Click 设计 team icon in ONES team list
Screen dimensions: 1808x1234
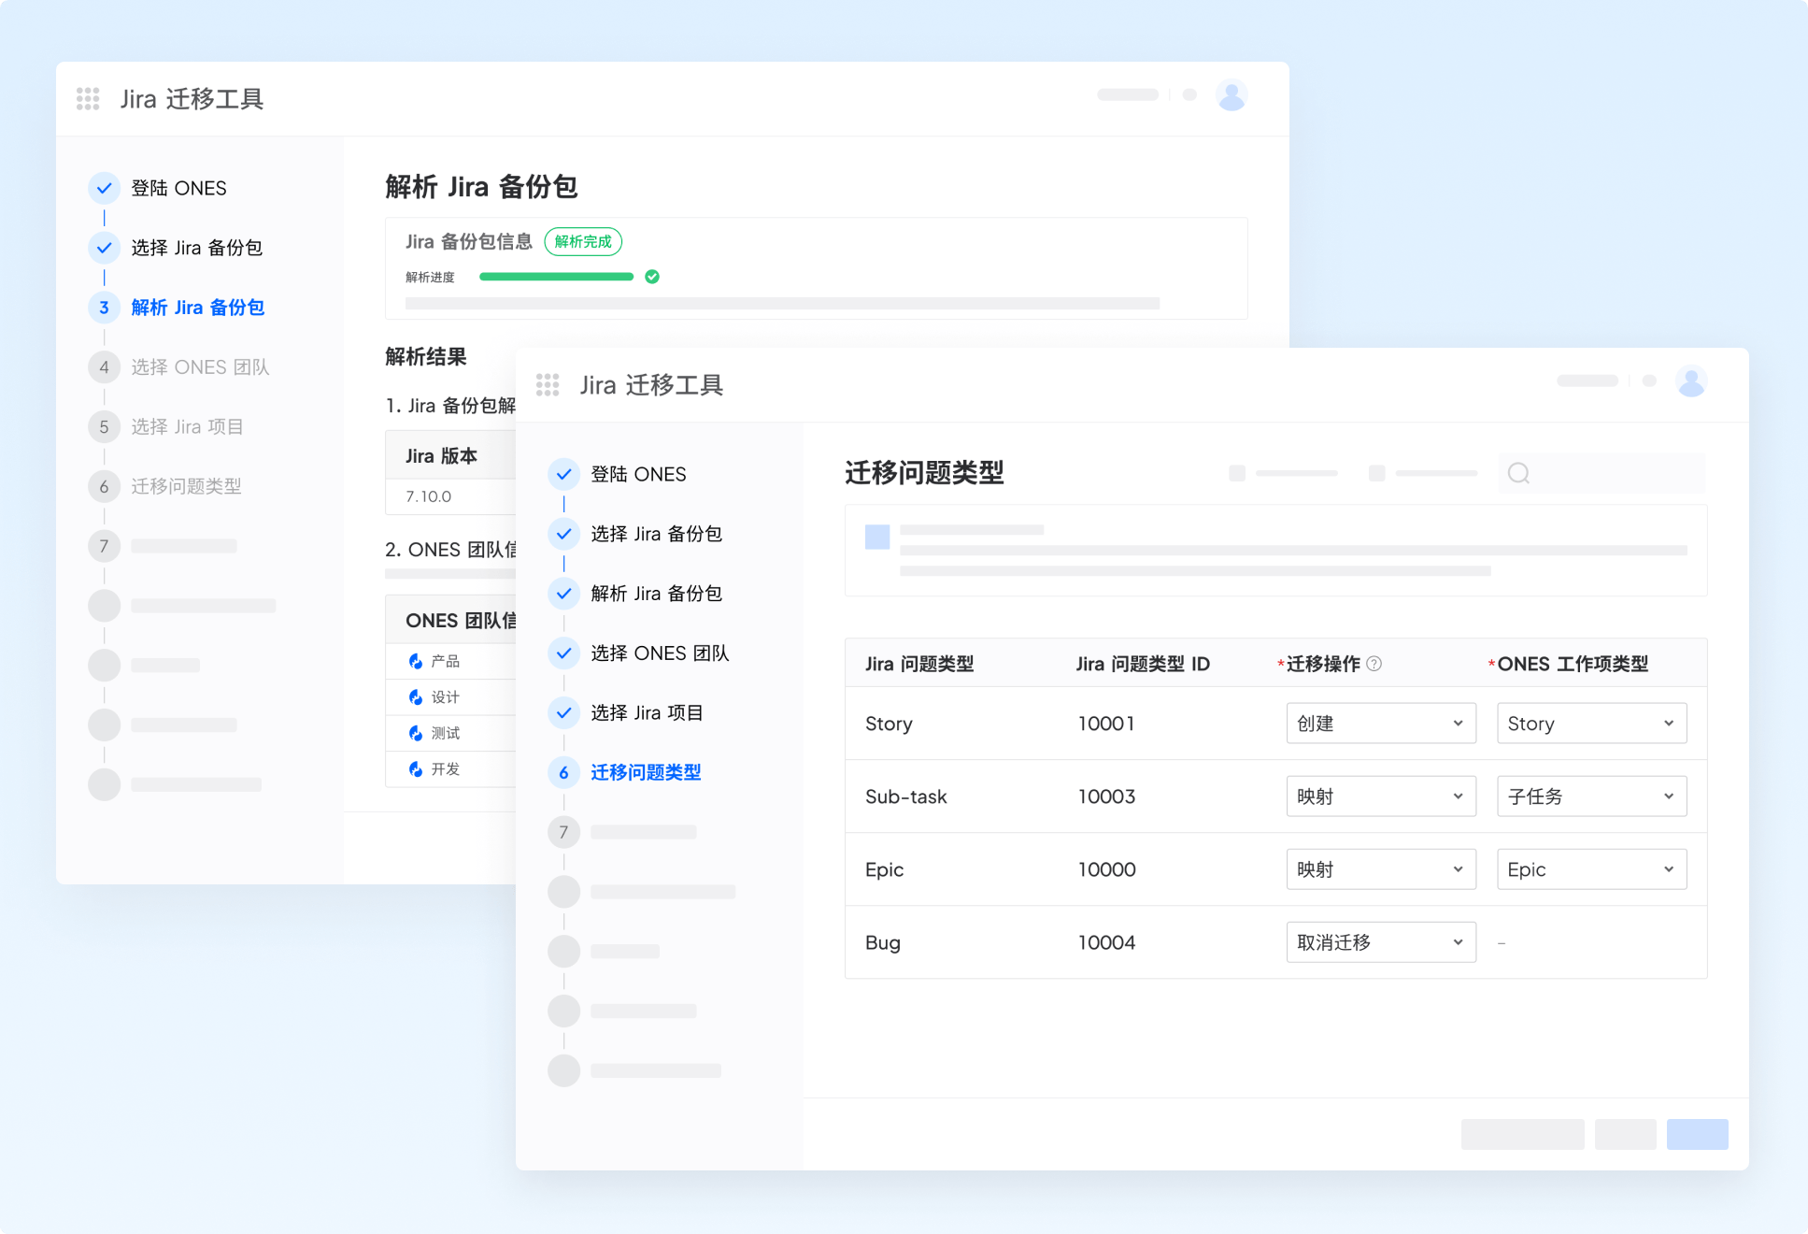pyautogui.click(x=416, y=697)
